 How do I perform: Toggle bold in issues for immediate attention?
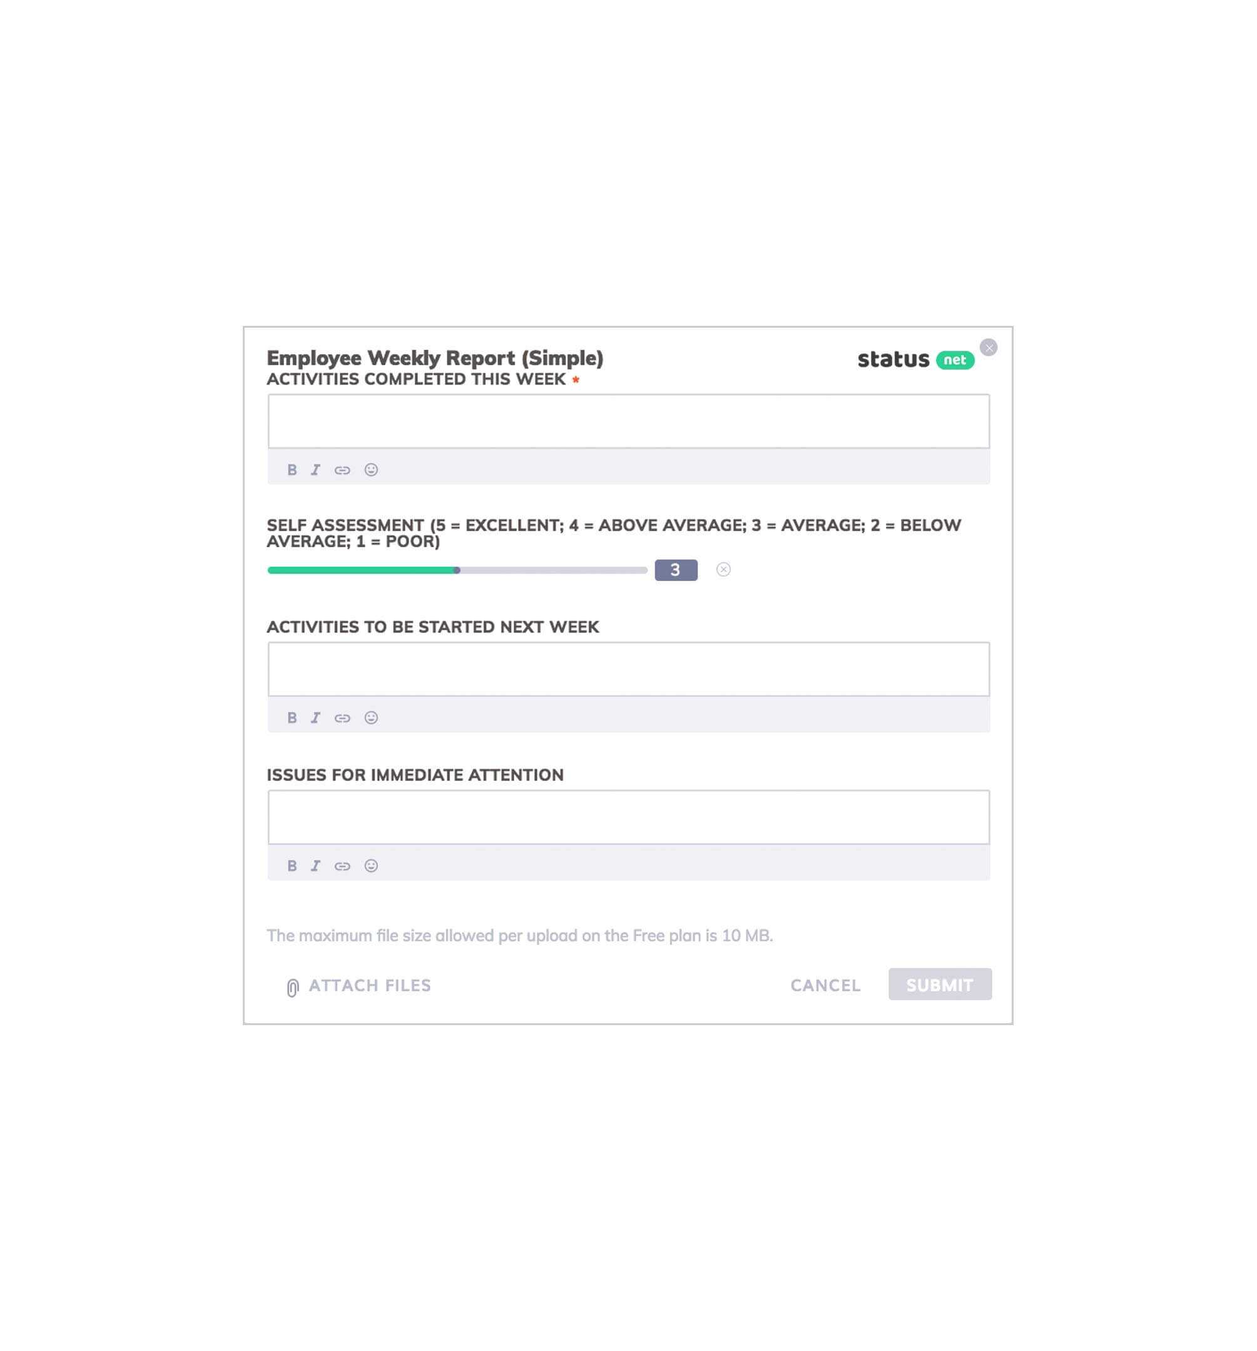pos(292,866)
